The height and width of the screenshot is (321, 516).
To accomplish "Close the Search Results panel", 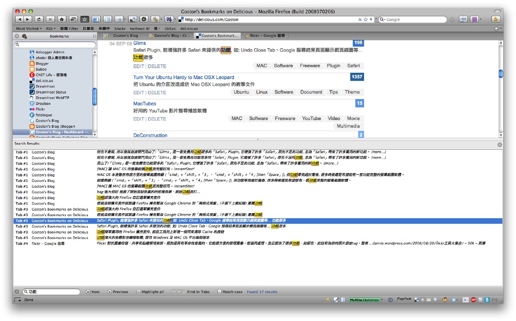I will click(x=500, y=145).
